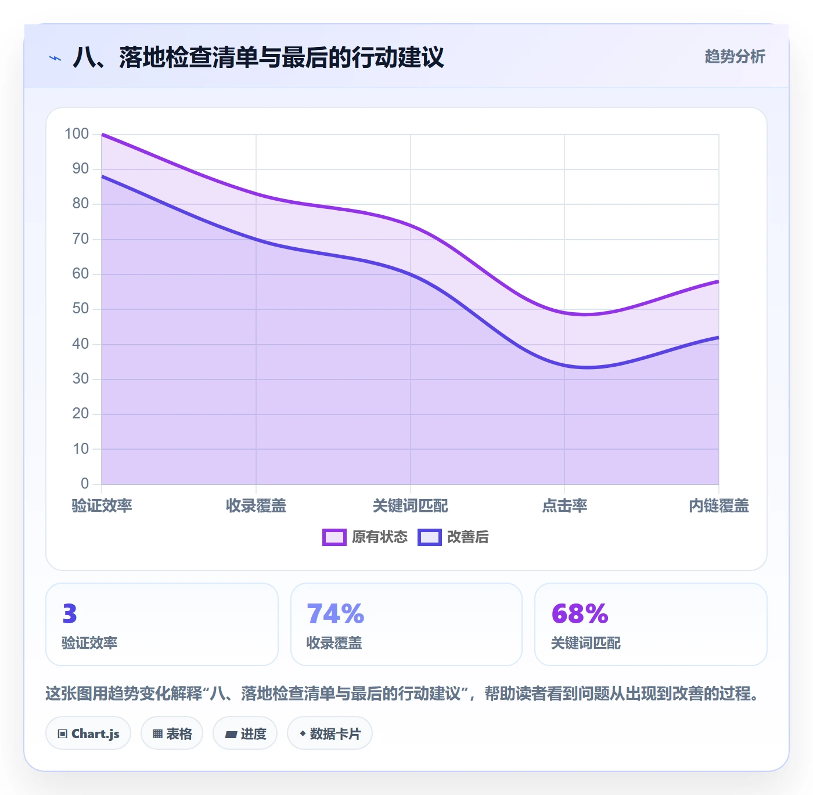
Task: Click the bar icon in 进度 tag
Action: pyautogui.click(x=231, y=735)
